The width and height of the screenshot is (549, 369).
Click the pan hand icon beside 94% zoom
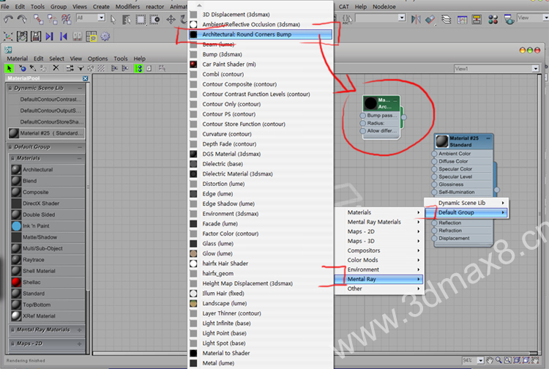pyautogui.click(x=490, y=360)
